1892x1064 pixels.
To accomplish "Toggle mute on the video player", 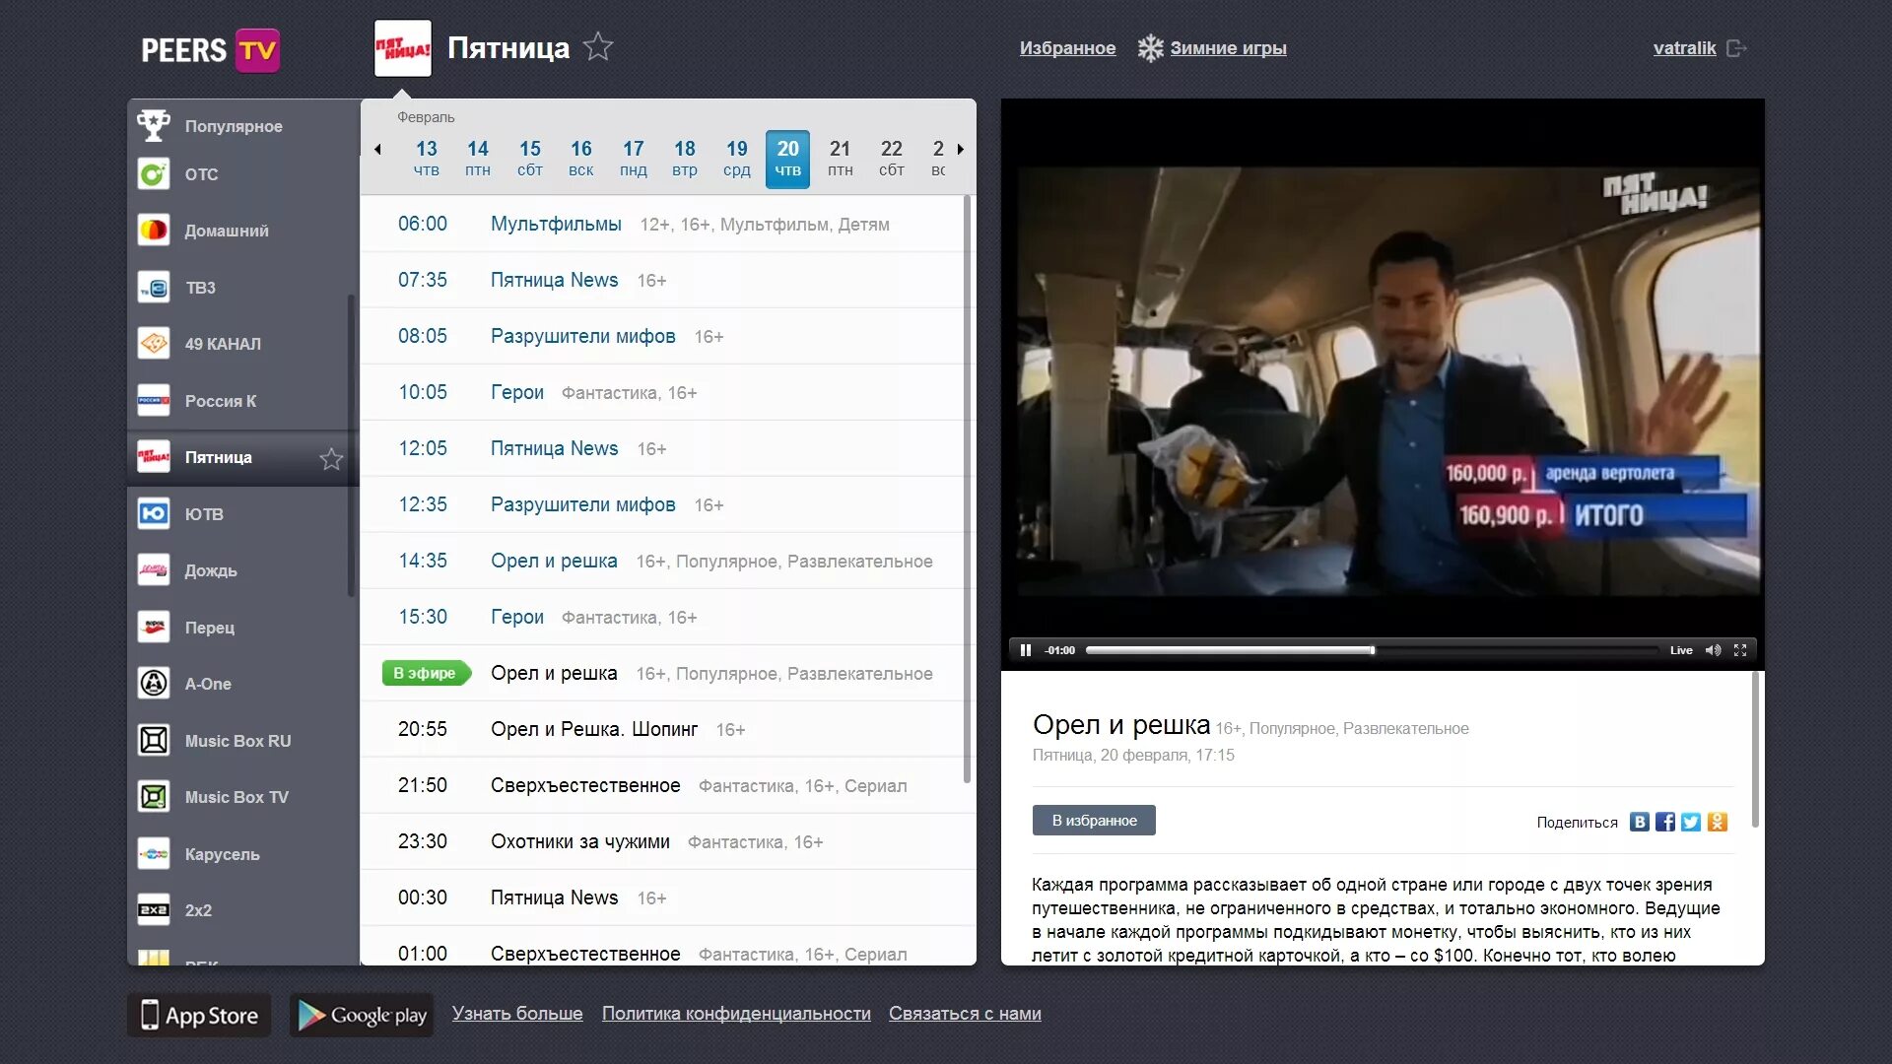I will tap(1713, 649).
